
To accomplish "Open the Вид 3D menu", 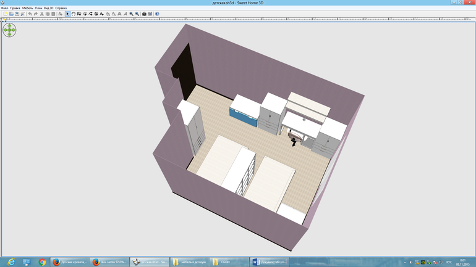I will (x=48, y=8).
